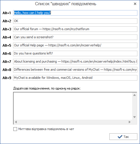Enable Миттєва відправка повідомлень в чат checkbox

15,129
